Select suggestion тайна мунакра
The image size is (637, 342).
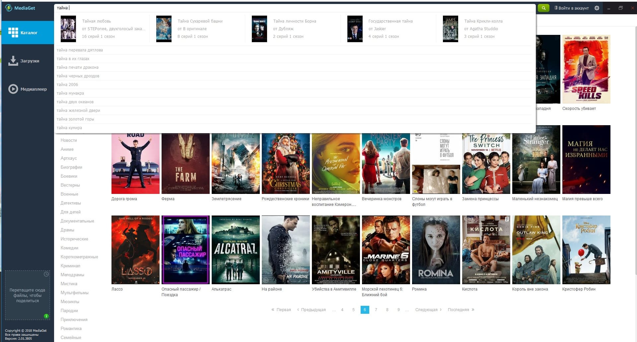coord(294,93)
